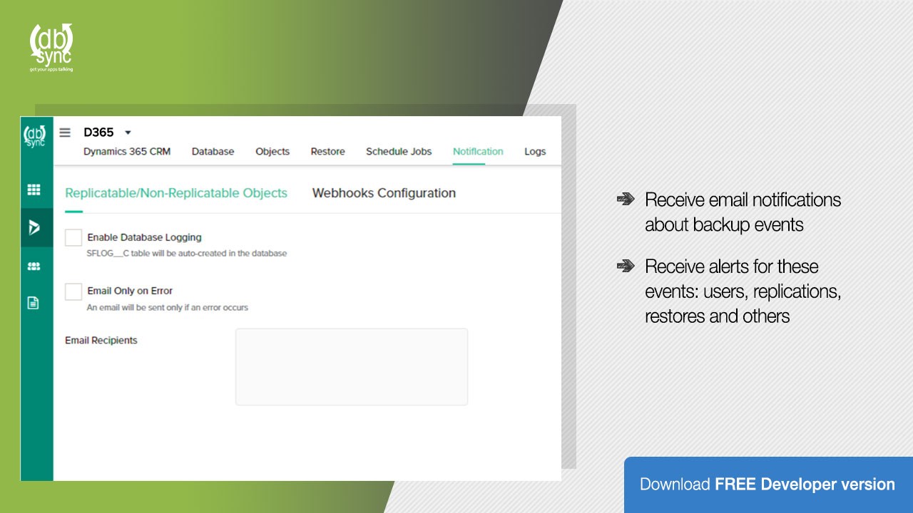Tick the Email Only on Error checkbox
This screenshot has height=513, width=913.
73,291
